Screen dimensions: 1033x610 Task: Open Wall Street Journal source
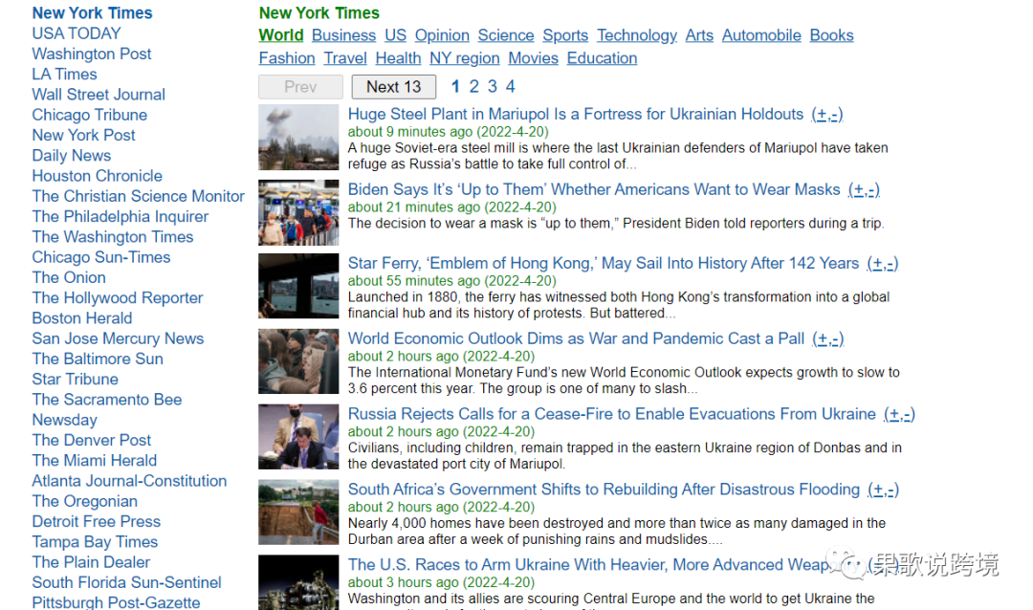coord(99,95)
